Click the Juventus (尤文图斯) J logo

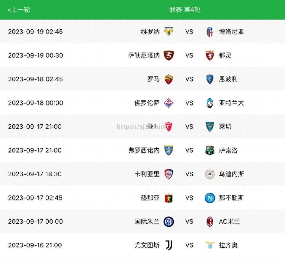[169, 245]
